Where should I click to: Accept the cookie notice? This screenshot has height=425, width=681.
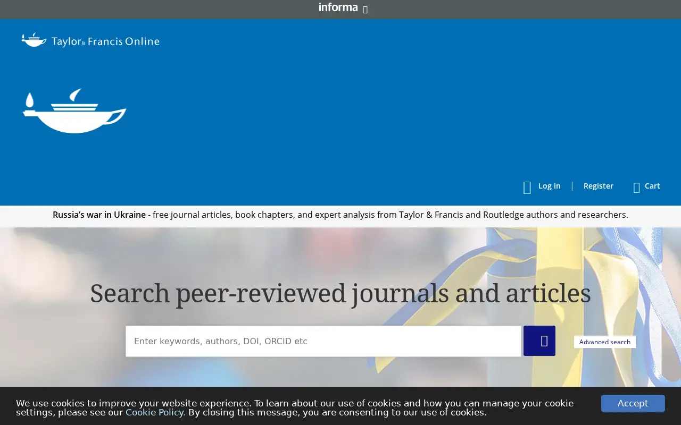(633, 403)
